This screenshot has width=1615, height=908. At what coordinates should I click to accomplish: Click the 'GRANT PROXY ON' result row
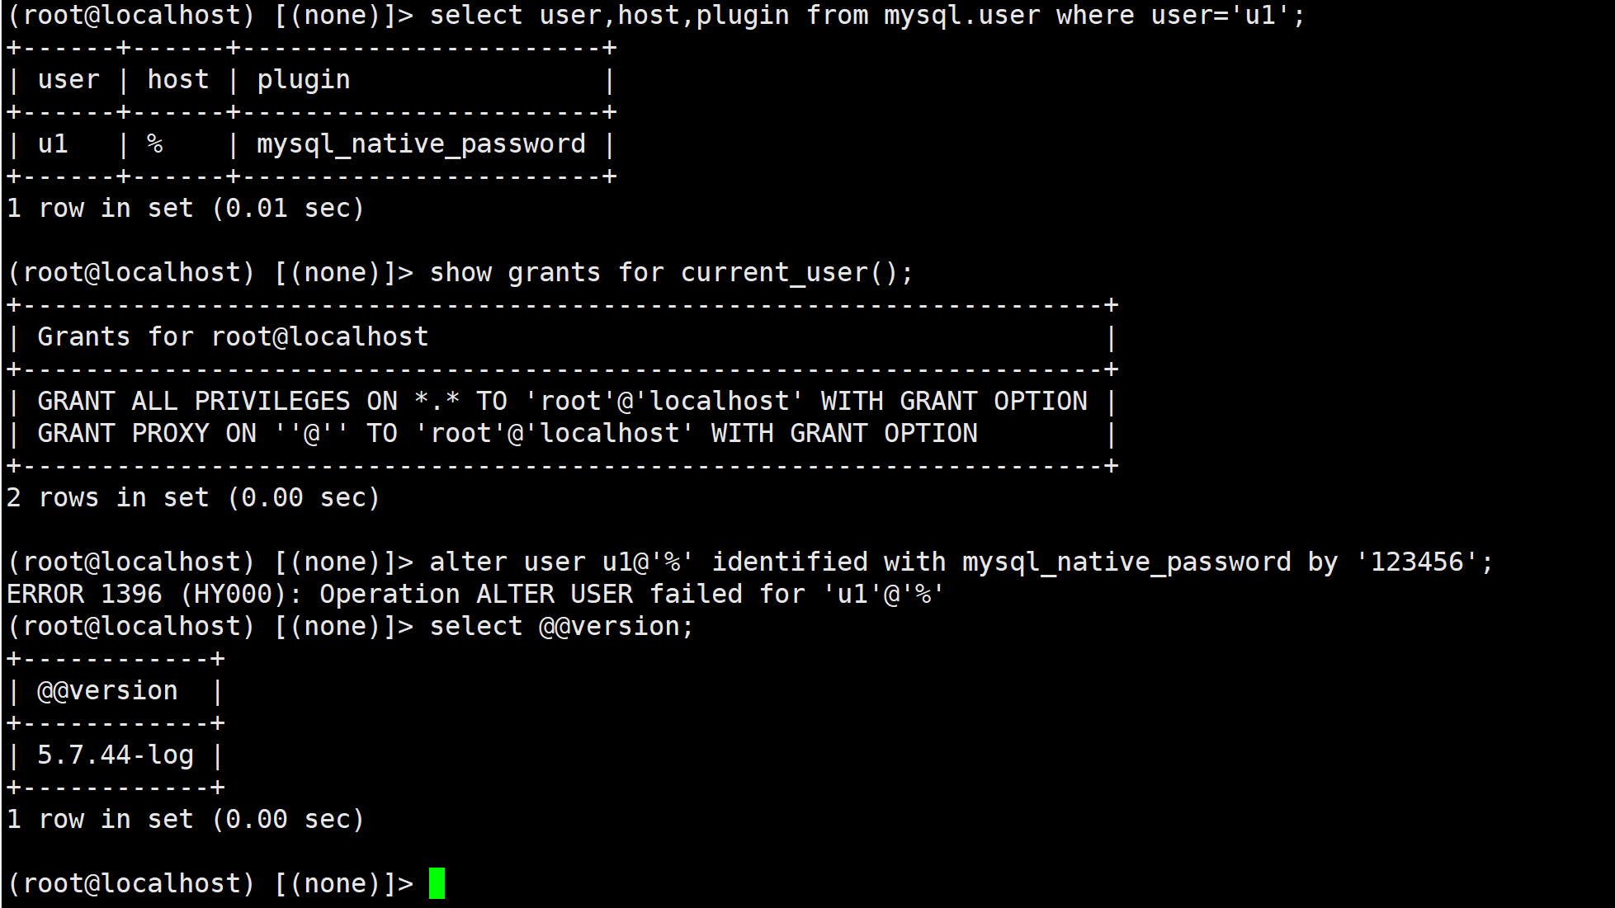click(x=508, y=434)
